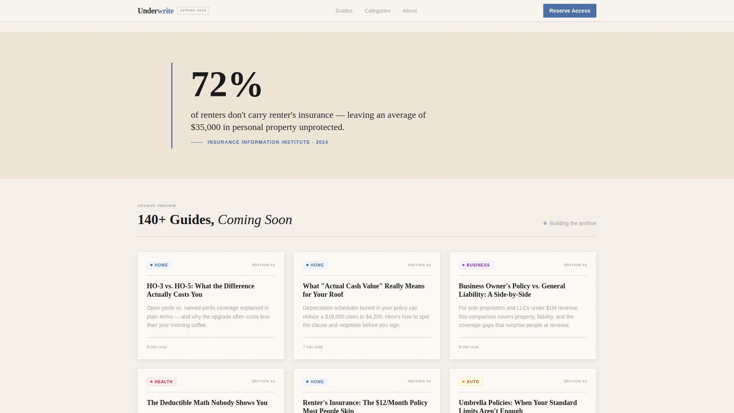Open the Underwrite logo home link
734x413 pixels.
pyautogui.click(x=156, y=11)
